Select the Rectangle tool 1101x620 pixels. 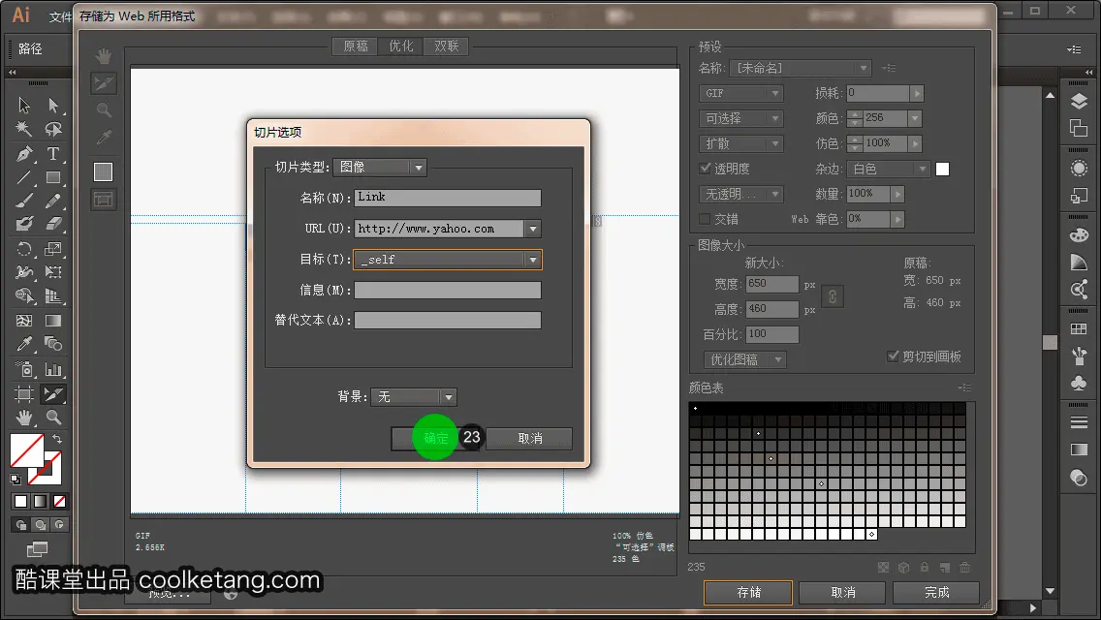point(53,177)
